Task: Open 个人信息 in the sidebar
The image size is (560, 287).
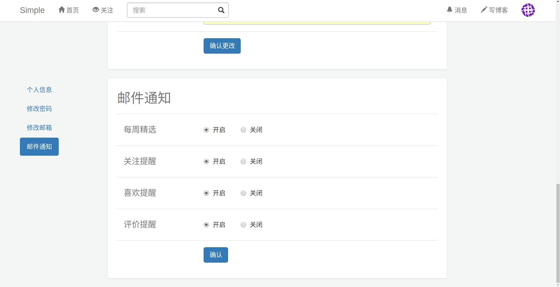Action: (39, 90)
